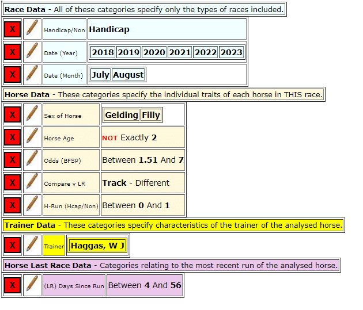Click the Odds (BFSP) label
Image resolution: width=363 pixels, height=310 pixels.
(71, 160)
